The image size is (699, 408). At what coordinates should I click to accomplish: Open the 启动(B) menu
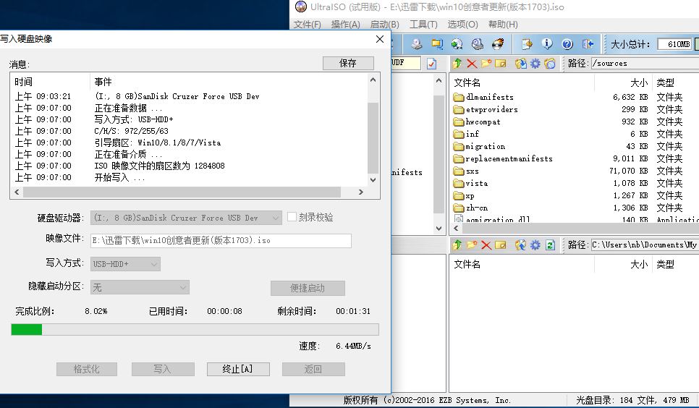385,24
